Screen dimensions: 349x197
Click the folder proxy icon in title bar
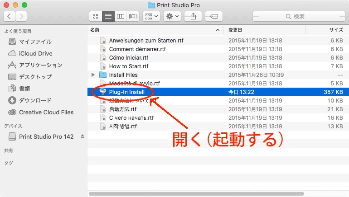[151, 5]
